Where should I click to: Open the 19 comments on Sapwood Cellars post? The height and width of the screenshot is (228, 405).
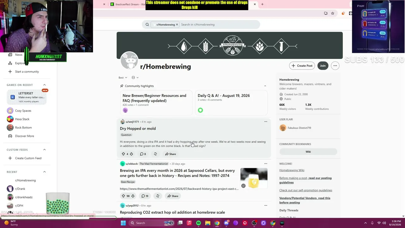click(145, 196)
